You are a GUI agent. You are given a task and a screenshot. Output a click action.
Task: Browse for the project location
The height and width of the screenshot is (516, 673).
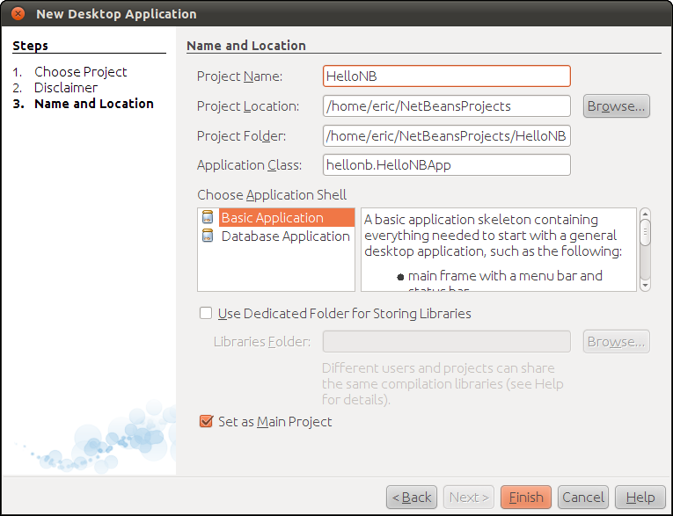[617, 106]
